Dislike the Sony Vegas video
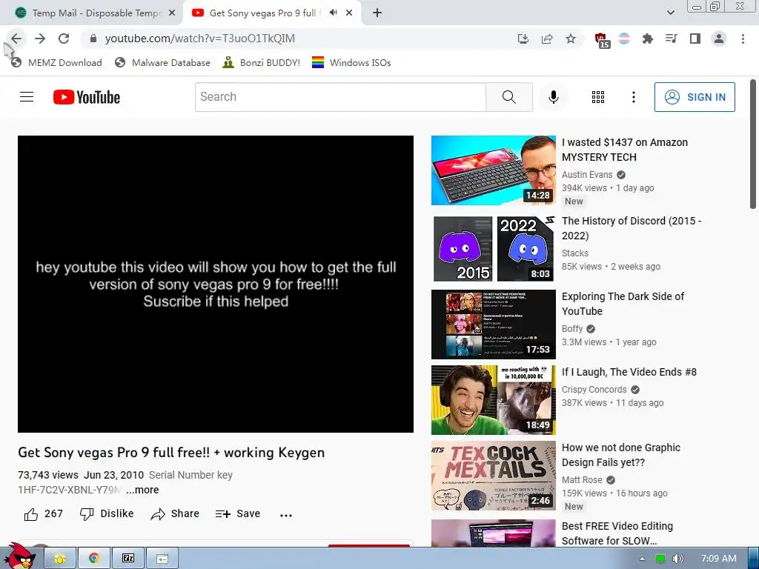The height and width of the screenshot is (569, 759). (x=107, y=514)
